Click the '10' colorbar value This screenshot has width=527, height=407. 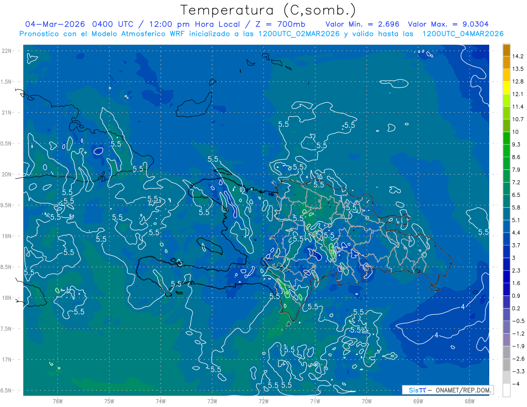[x=516, y=132]
